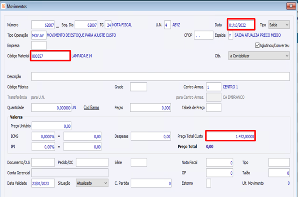Viewport: 298px width, 197px height.
Task: Click the Movimentos window title icon
Action: click(x=3, y=6)
